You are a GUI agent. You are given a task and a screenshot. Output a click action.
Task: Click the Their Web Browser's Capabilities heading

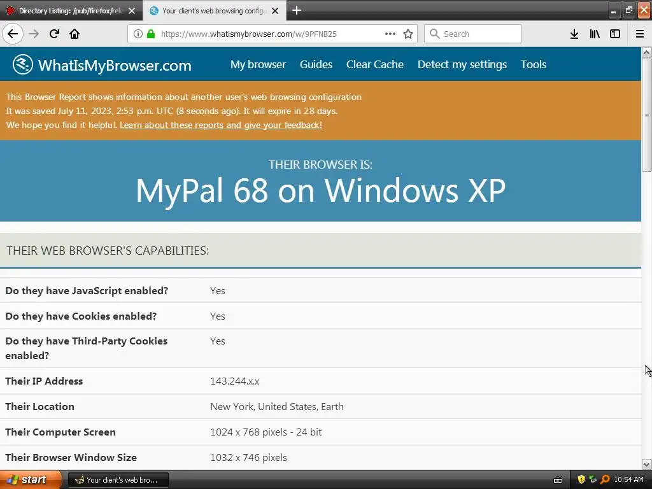click(107, 251)
